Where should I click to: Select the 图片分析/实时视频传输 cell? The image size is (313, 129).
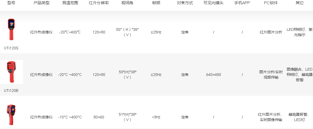[x=271, y=75]
